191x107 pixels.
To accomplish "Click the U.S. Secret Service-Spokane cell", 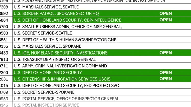I will (44, 92).
